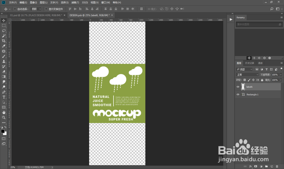Viewport: 284px width, 169px height.
Task: Add a layer mask
Action: (256, 166)
